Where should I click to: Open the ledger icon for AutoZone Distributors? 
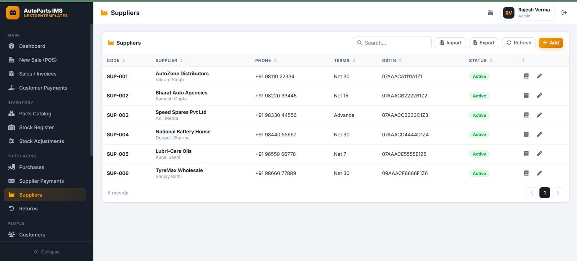click(526, 76)
